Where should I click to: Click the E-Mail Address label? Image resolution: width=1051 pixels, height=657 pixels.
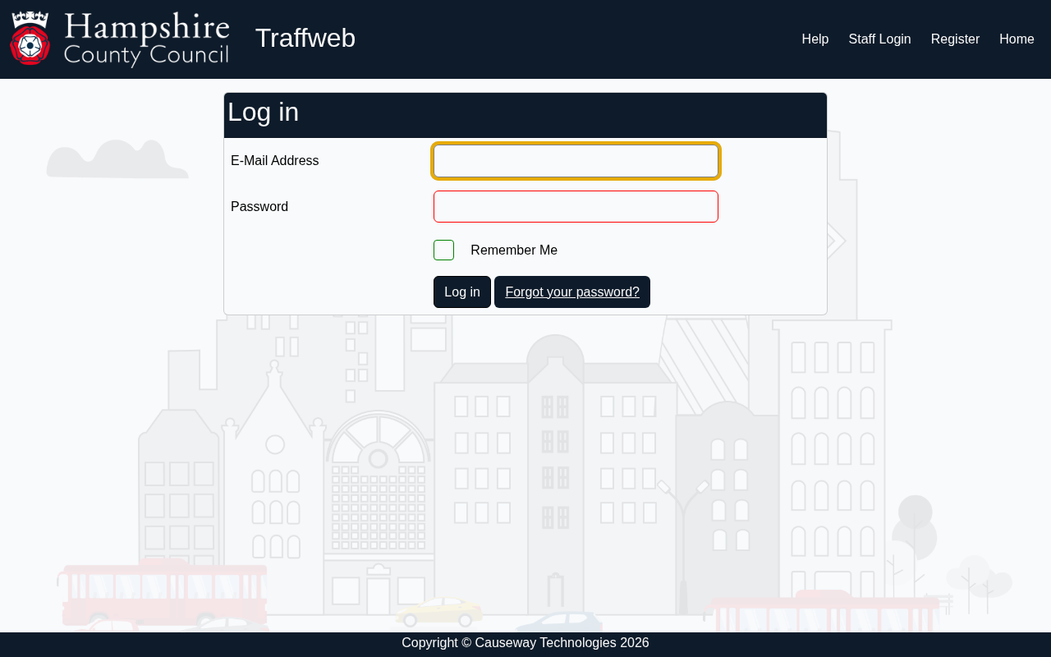[x=275, y=161]
